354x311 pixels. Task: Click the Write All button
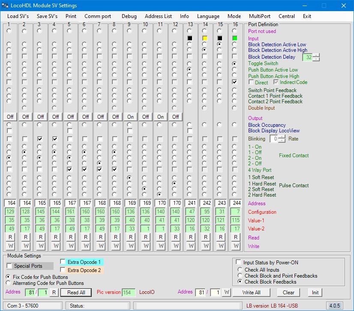[251, 293]
